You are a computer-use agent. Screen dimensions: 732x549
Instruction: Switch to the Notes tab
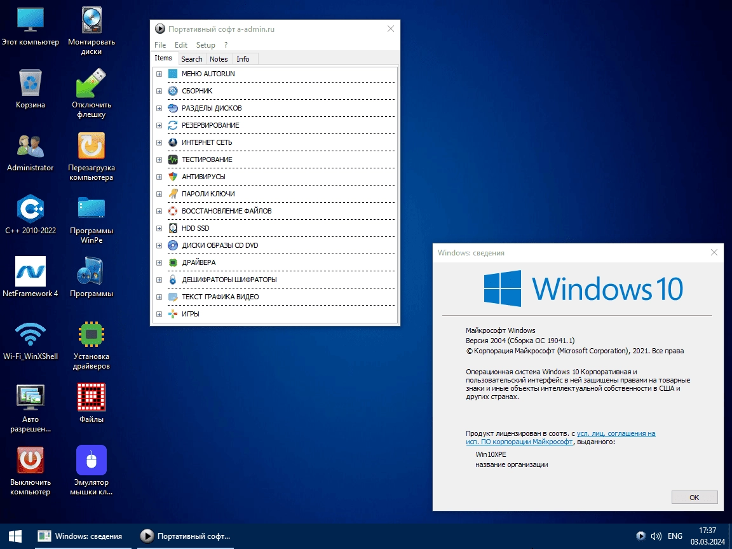pos(219,59)
